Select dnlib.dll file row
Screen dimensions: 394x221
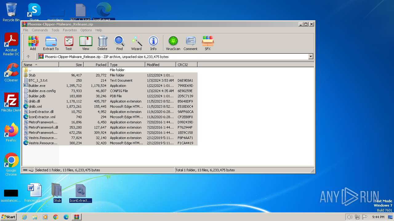coord(110,101)
